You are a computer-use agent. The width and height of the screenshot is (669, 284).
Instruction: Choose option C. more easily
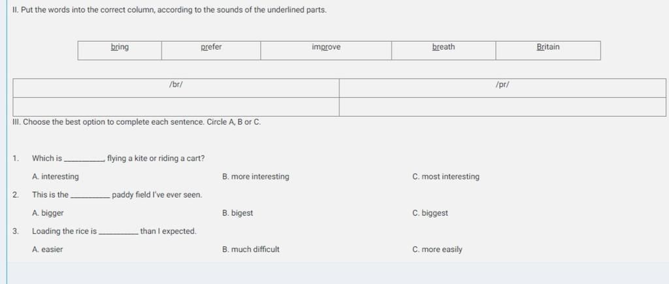click(437, 249)
